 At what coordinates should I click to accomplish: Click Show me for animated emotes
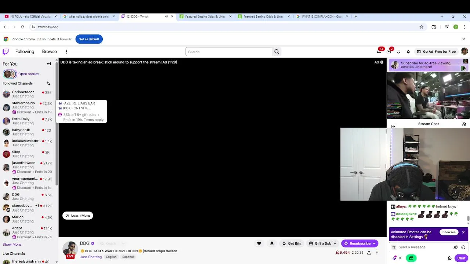449,232
